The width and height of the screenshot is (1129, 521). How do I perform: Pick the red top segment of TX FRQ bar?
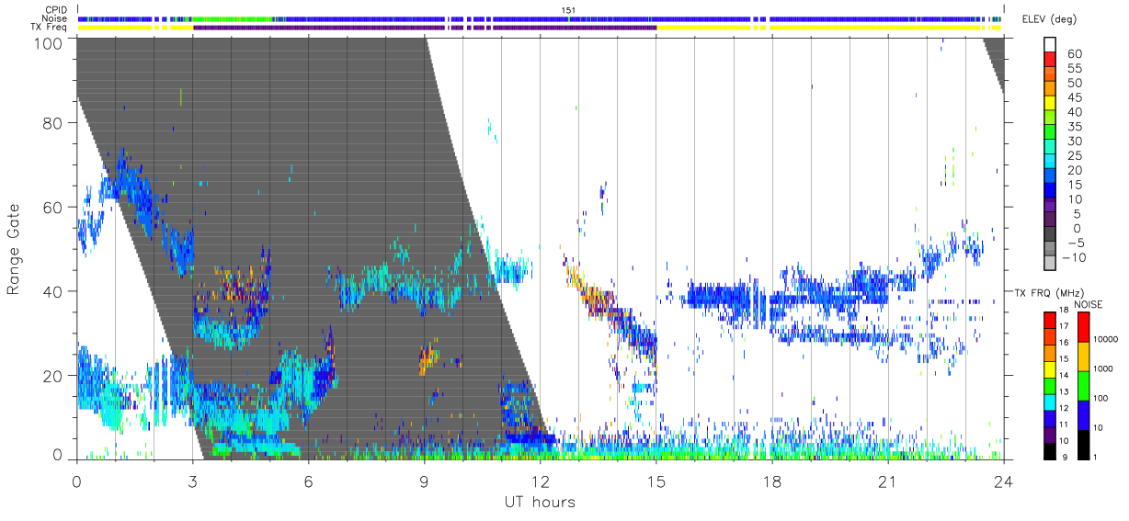tap(1050, 320)
